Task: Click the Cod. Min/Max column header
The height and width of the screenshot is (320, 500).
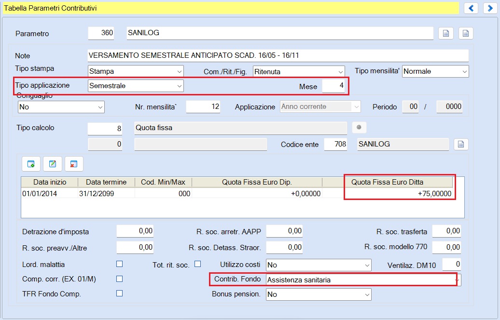Action: pyautogui.click(x=163, y=182)
